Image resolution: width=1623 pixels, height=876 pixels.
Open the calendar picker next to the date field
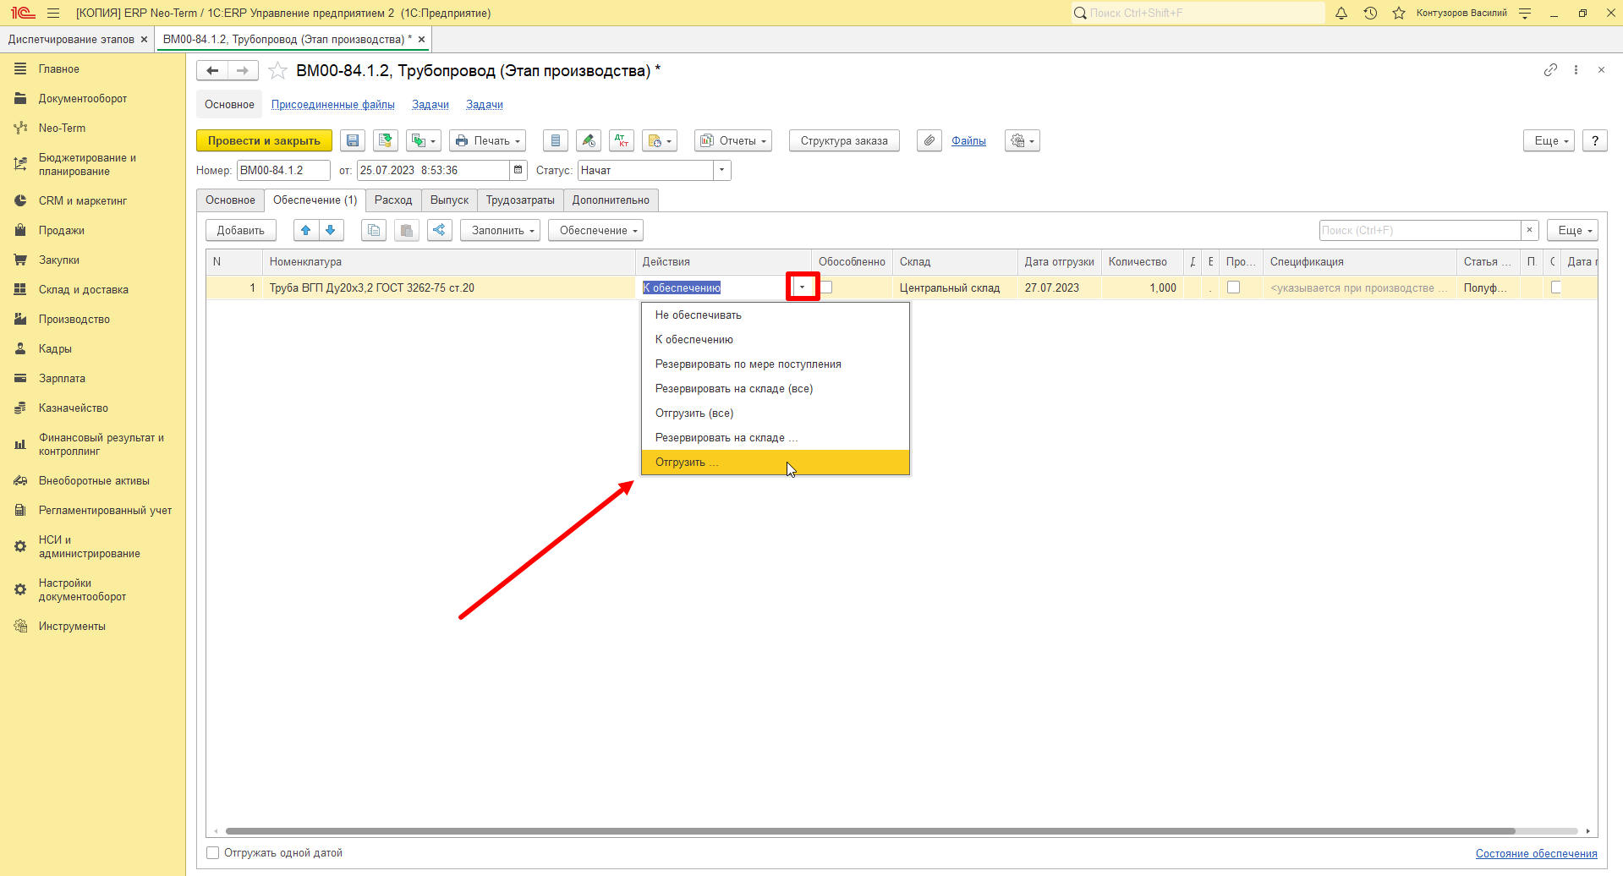click(518, 170)
